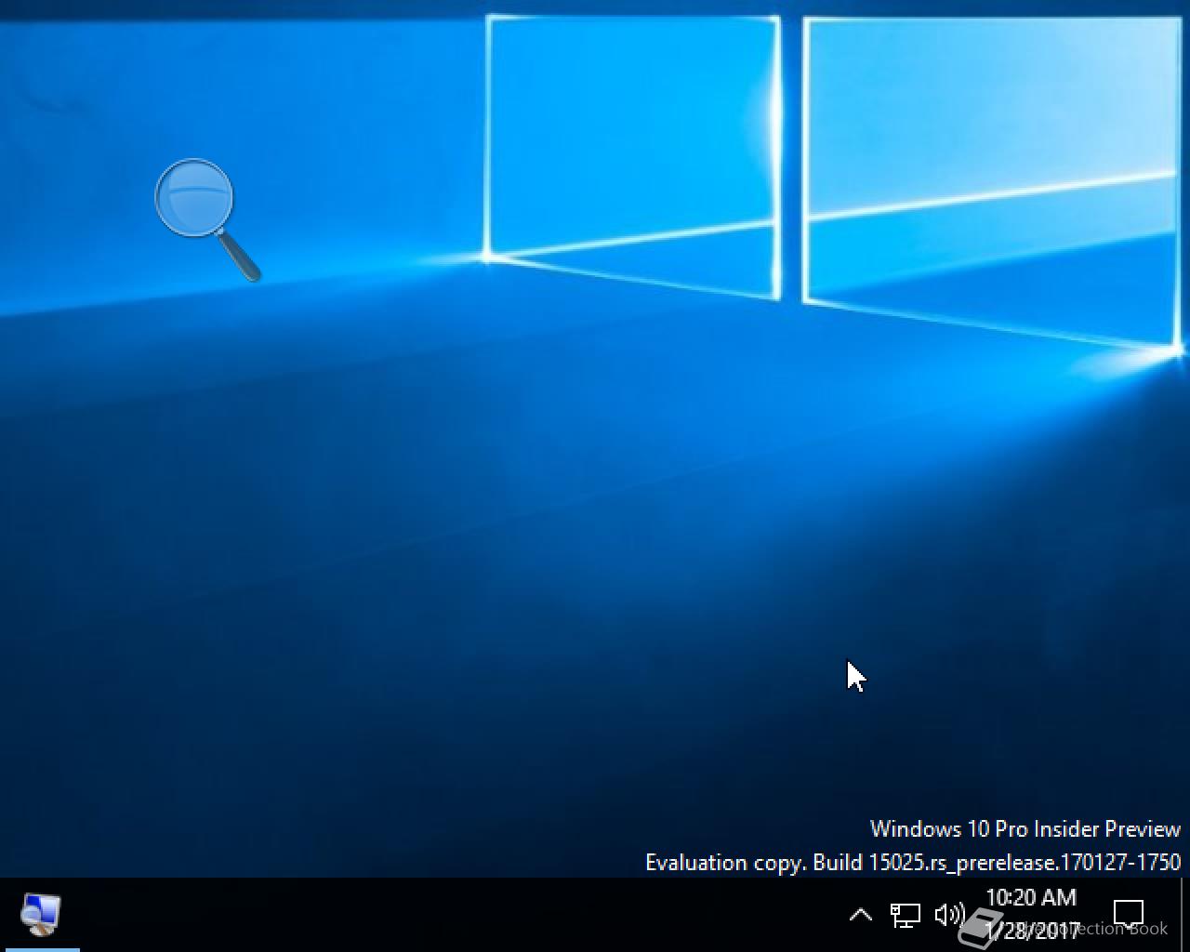
Task: Open the Action Center notification icon
Action: point(1128,914)
